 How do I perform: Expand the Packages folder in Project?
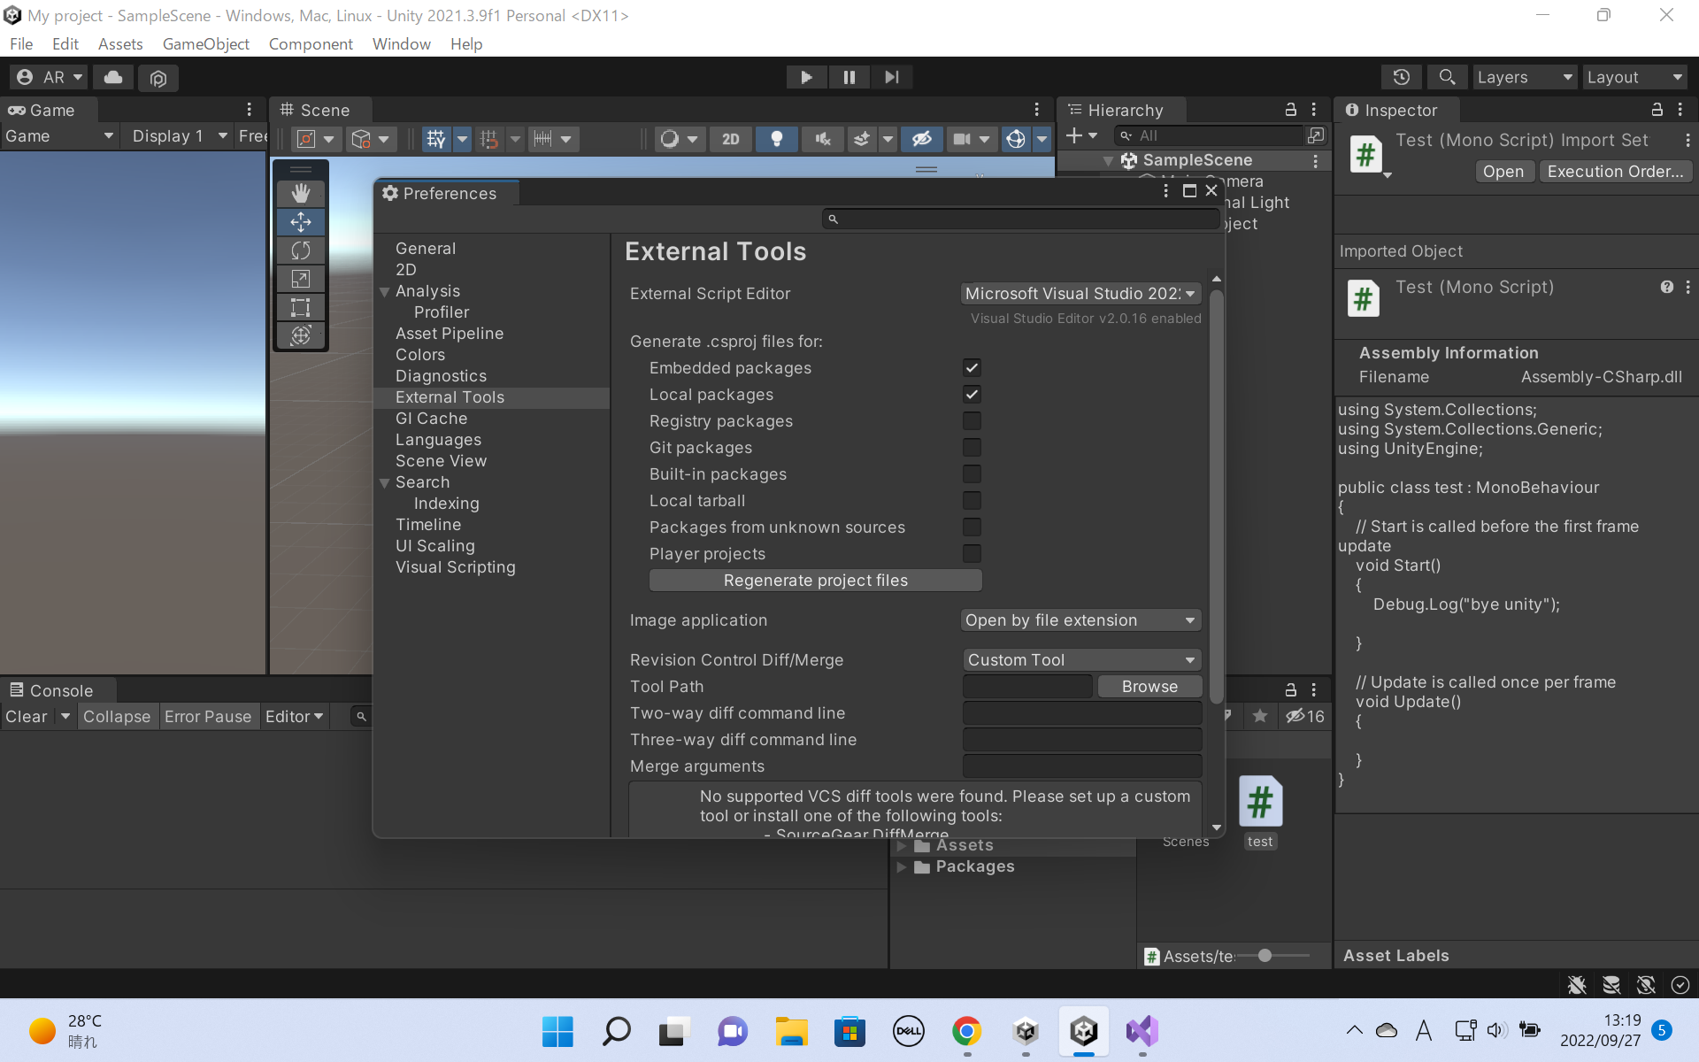tap(902, 866)
